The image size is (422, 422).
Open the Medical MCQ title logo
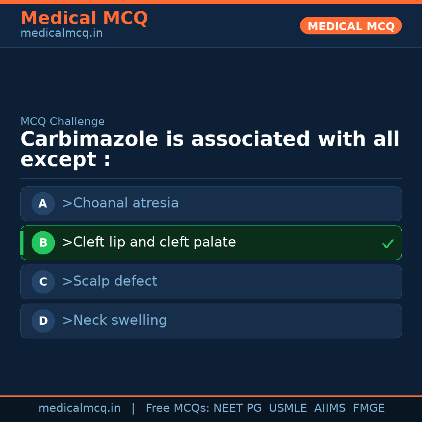point(84,18)
